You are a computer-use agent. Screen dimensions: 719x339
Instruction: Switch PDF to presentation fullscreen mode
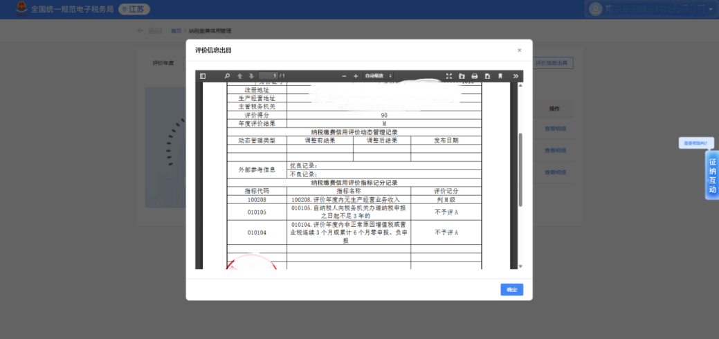click(448, 76)
